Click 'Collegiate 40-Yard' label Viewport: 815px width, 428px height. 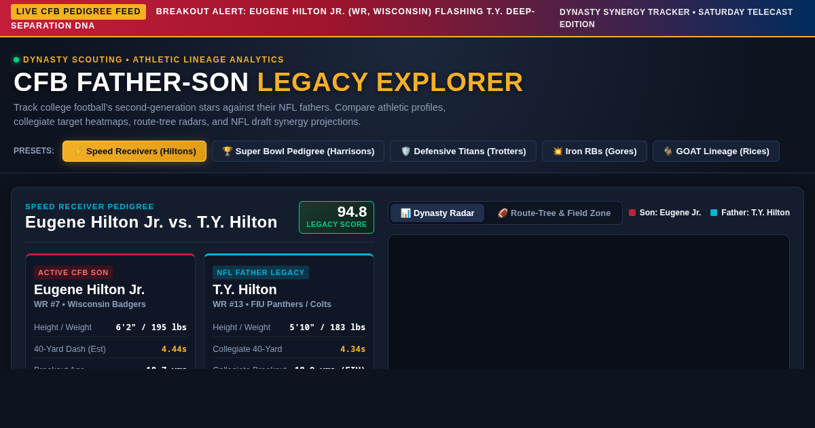coord(247,349)
